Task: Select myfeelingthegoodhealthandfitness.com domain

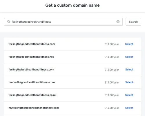Action: point(129,108)
